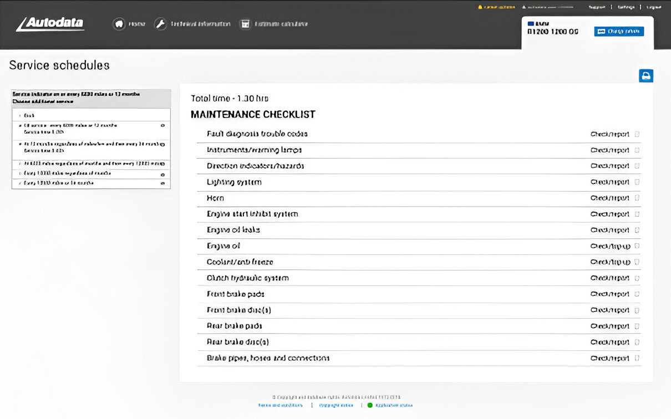Click the green application status indicator
The width and height of the screenshot is (671, 419).
pos(370,405)
